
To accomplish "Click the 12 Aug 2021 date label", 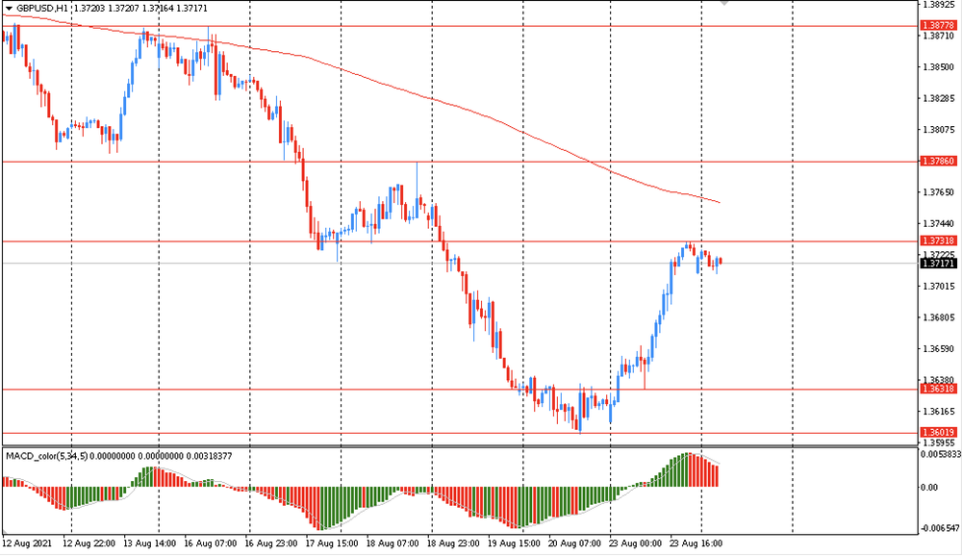I will pos(27,543).
